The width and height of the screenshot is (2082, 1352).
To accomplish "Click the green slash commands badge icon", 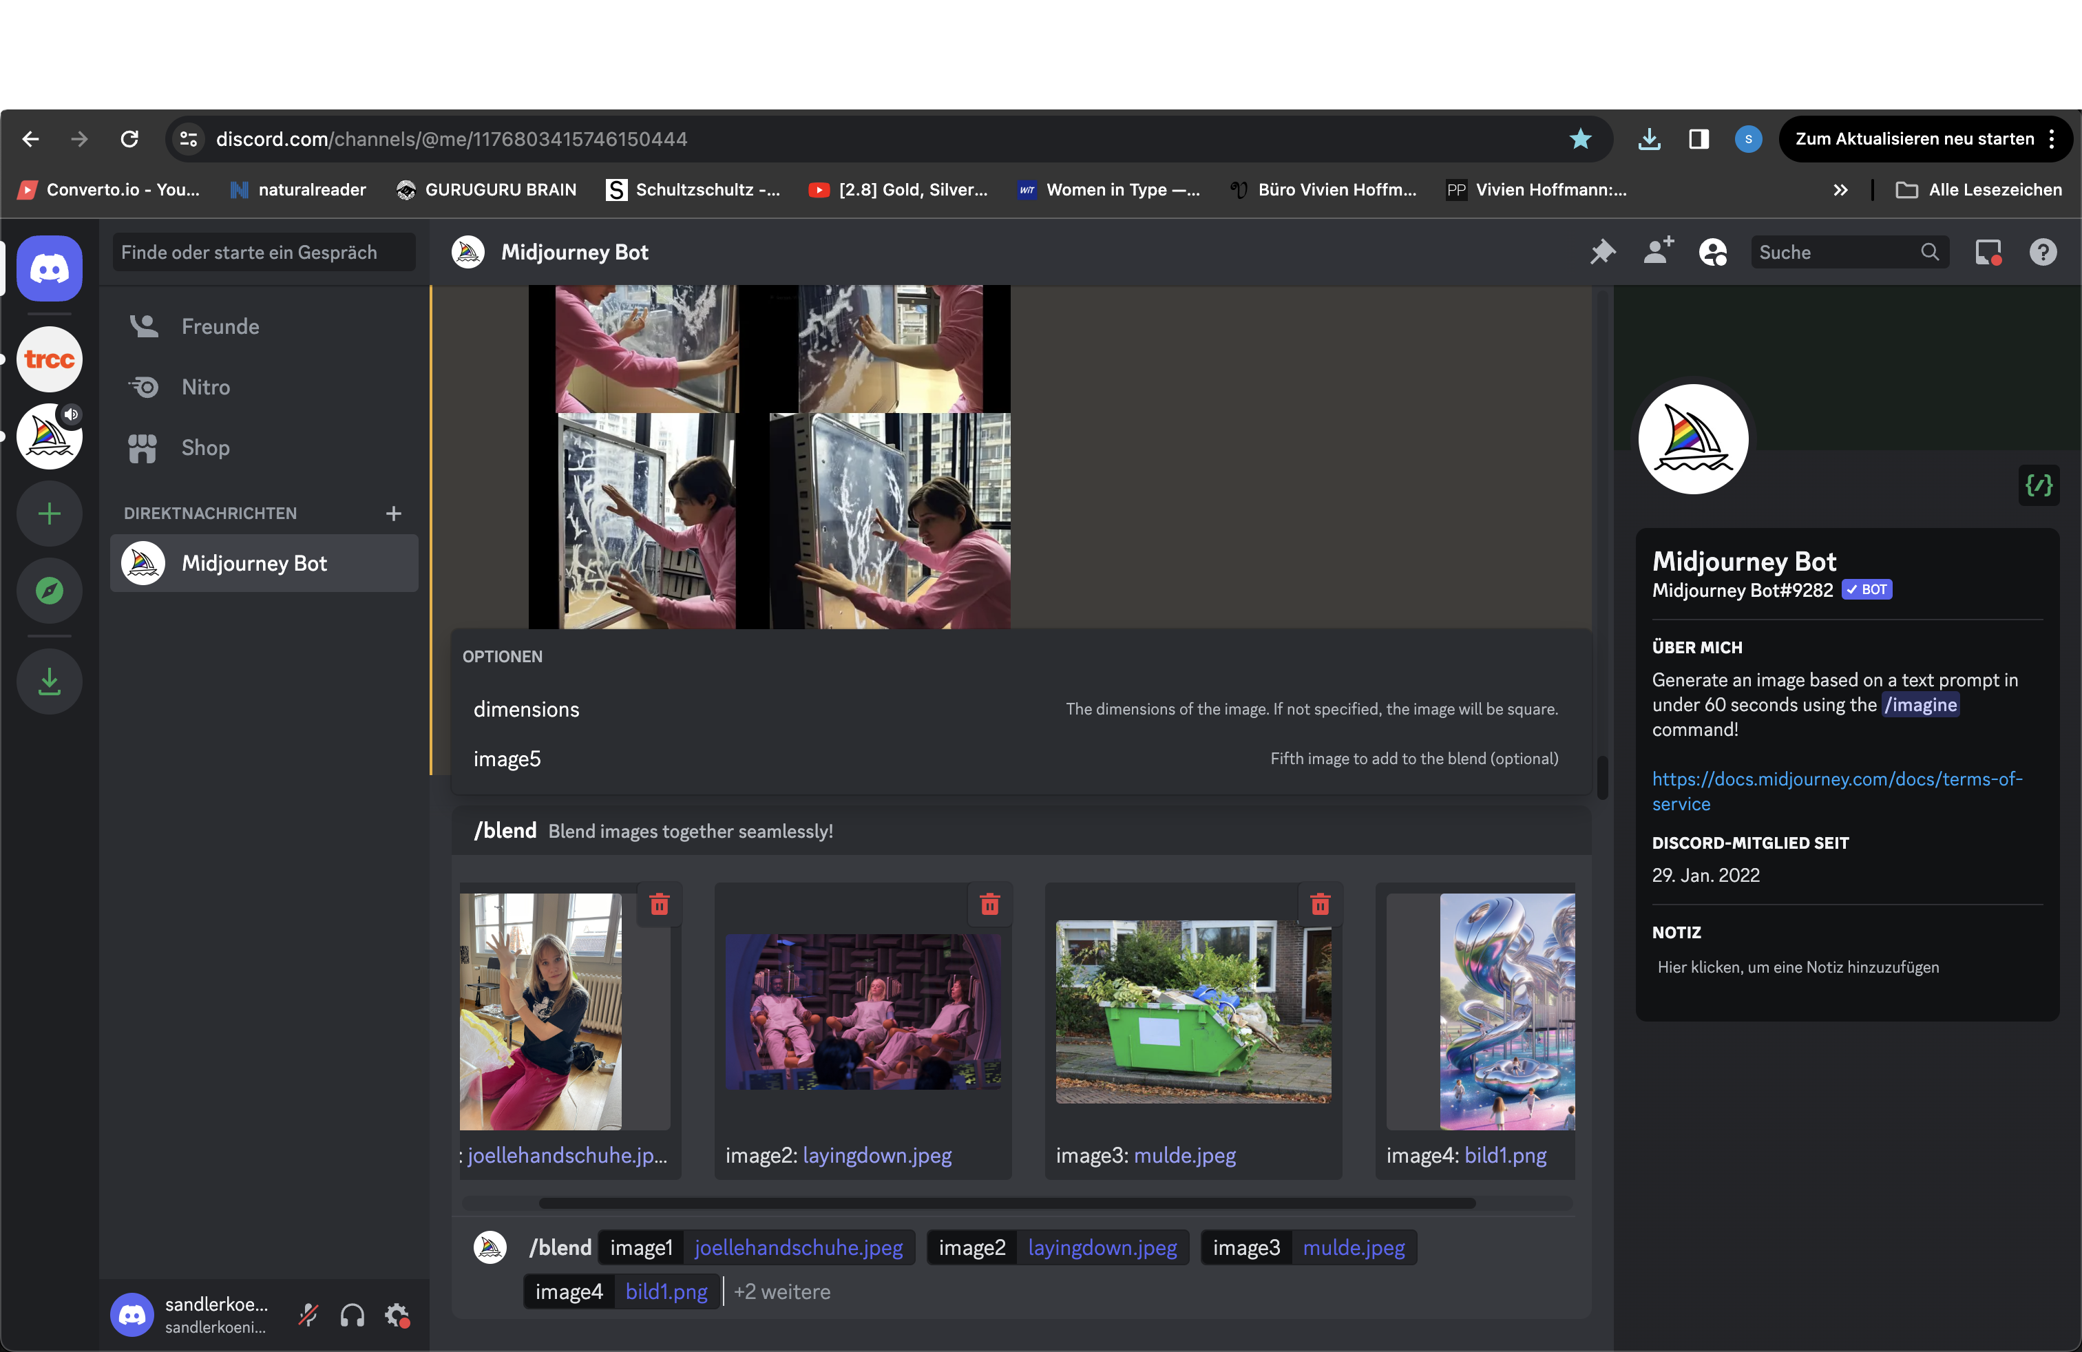I will pyautogui.click(x=2038, y=485).
